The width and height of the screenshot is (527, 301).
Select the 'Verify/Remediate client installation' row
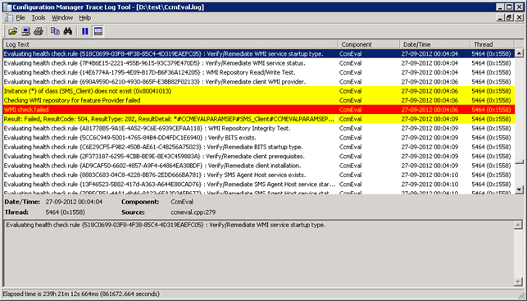259,166
